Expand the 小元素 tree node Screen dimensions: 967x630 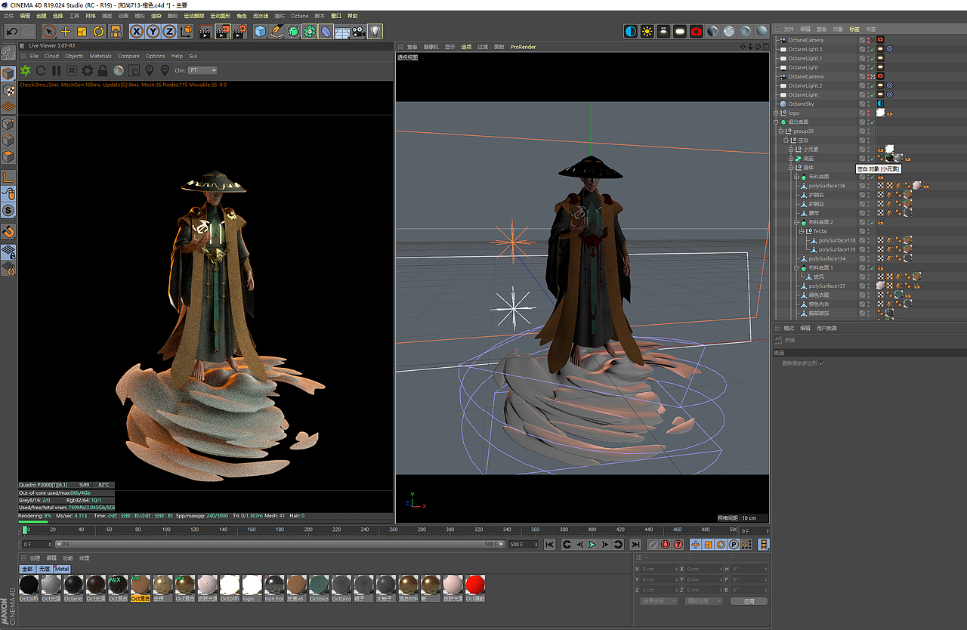click(x=791, y=149)
